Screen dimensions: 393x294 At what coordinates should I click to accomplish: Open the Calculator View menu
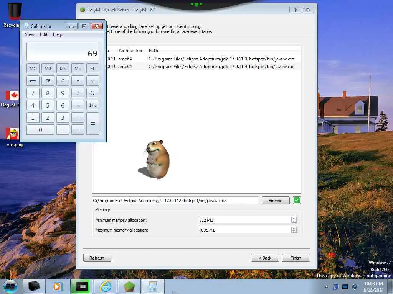coord(30,34)
